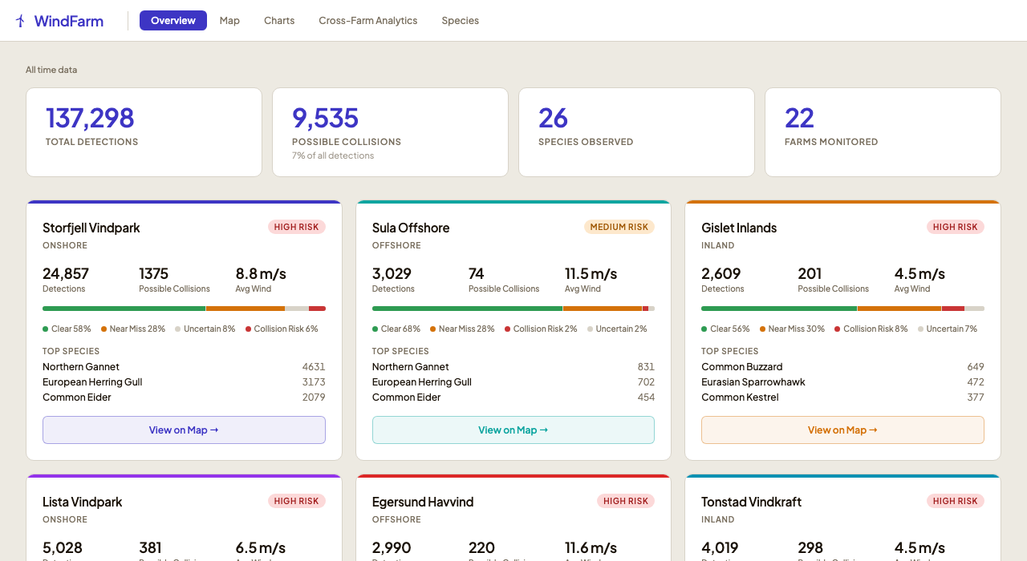
Task: Click the 8.8 m/s average wind value
Action: (261, 273)
